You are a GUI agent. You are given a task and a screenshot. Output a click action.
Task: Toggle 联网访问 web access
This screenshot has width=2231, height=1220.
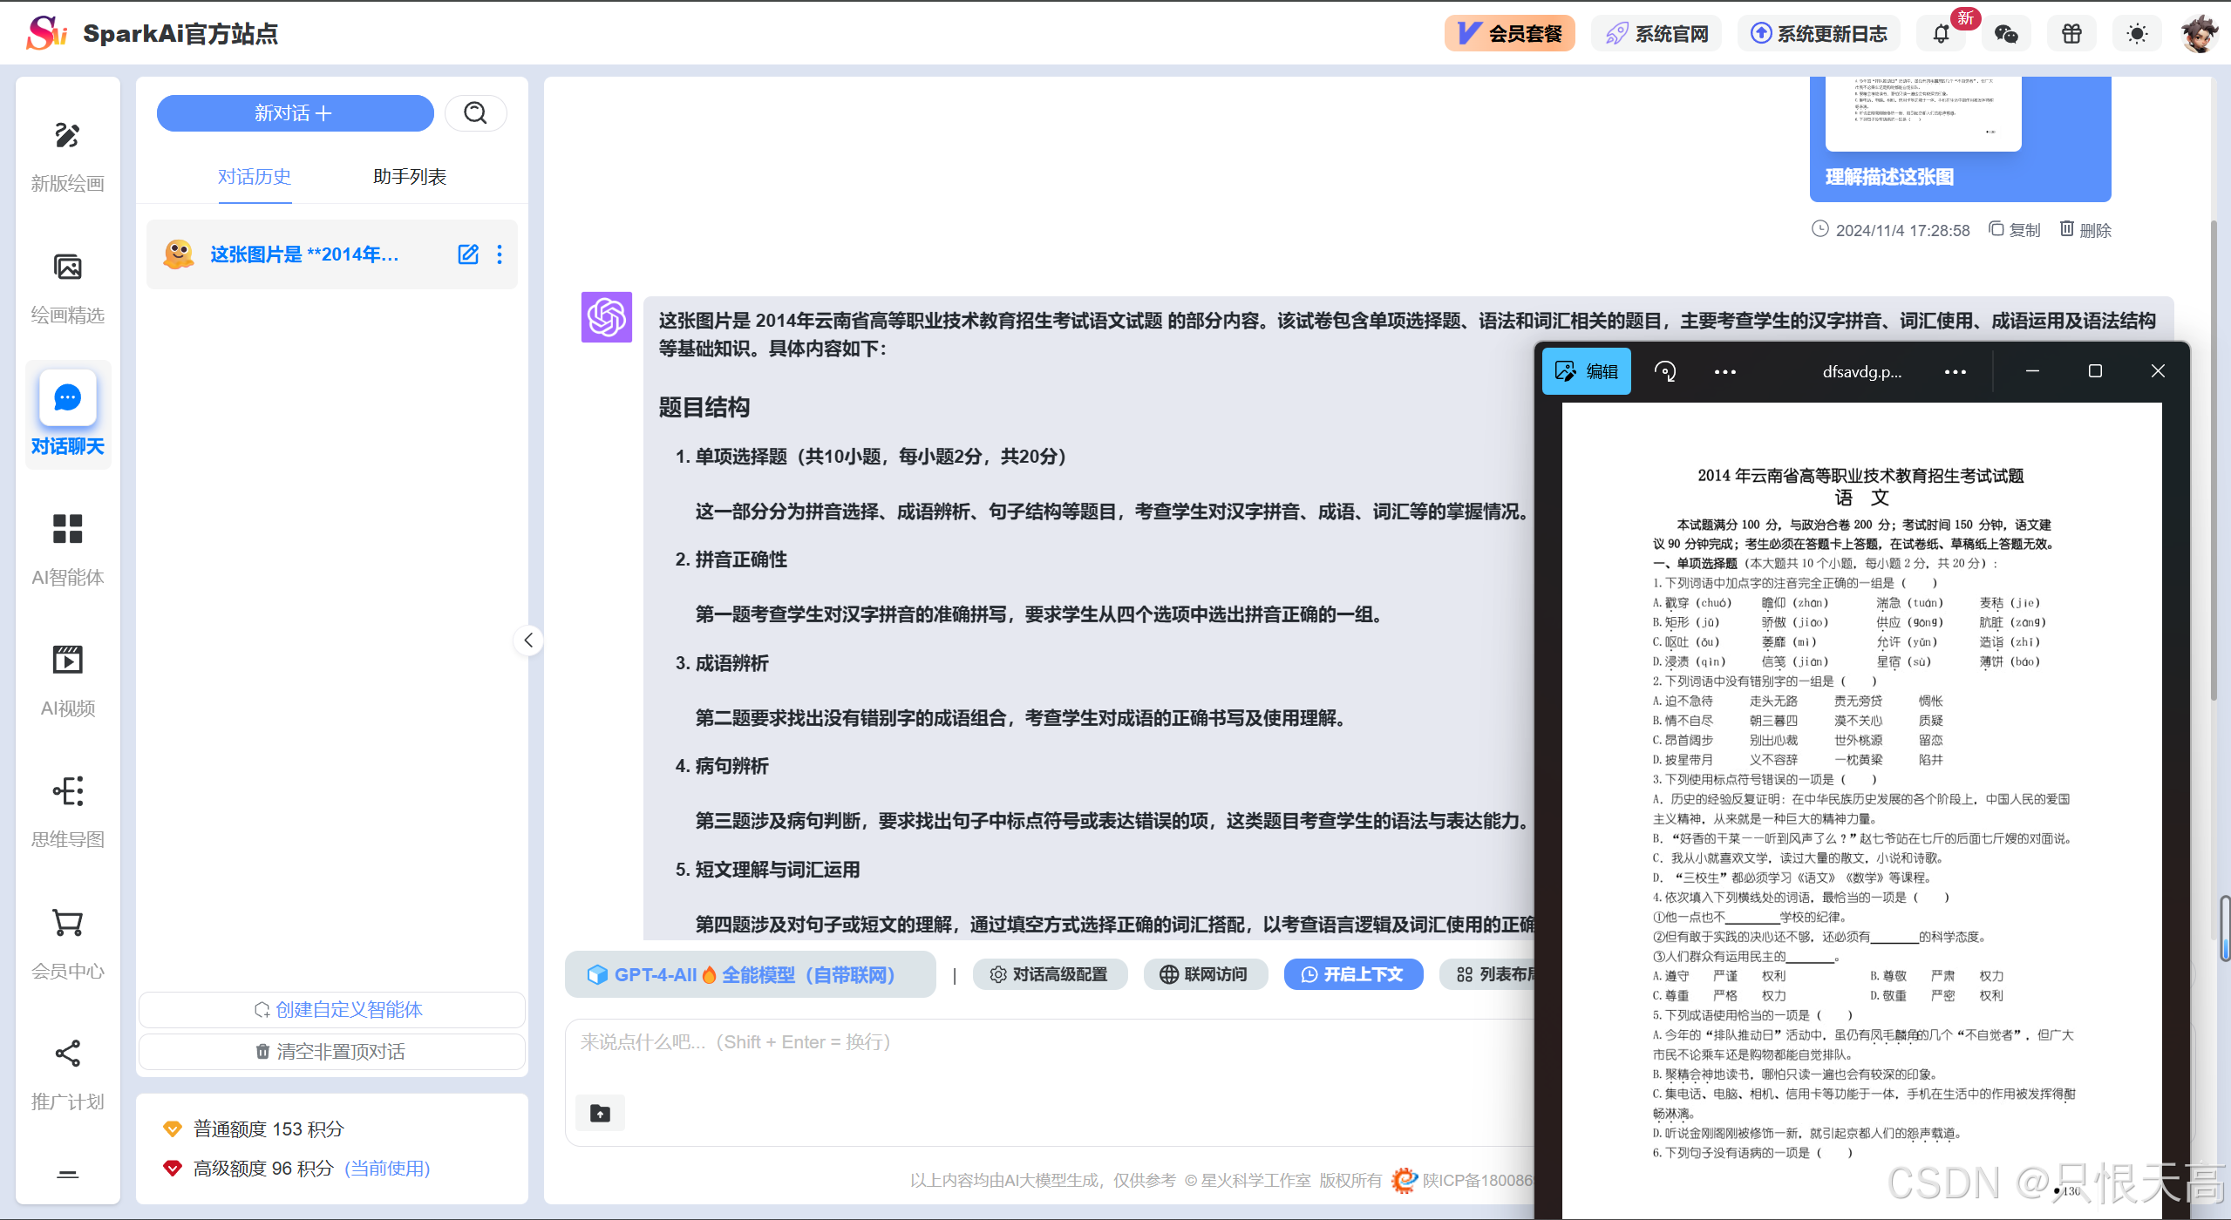(x=1203, y=974)
